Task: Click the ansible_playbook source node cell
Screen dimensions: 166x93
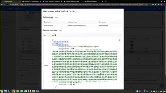Action: tap(103, 25)
